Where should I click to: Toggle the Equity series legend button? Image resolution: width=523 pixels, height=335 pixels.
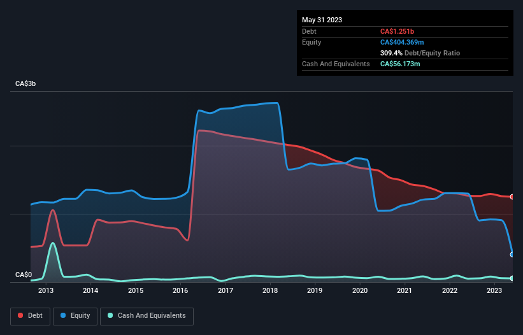tap(75, 316)
